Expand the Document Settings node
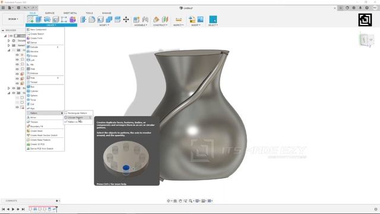The width and height of the screenshot is (380, 214). (9, 40)
